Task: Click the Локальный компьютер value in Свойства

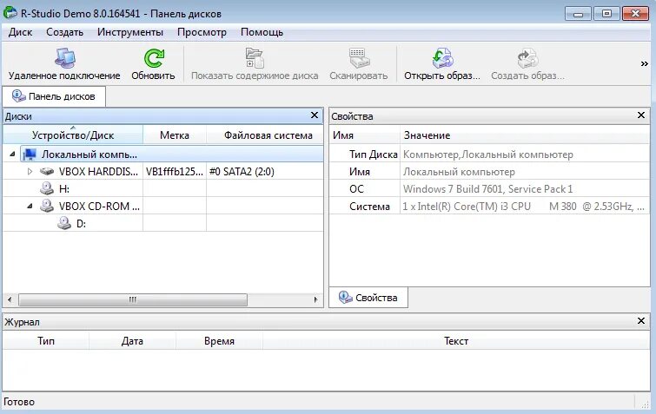Action: (x=459, y=172)
